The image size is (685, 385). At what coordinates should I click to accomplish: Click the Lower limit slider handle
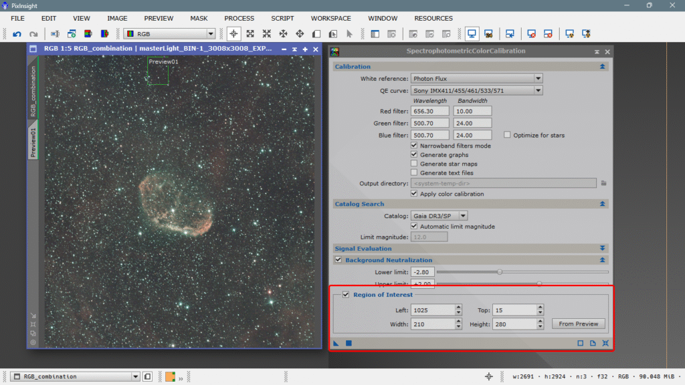tap(500, 272)
